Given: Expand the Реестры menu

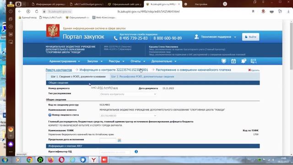Looking at the screenshot, I should (116, 61).
